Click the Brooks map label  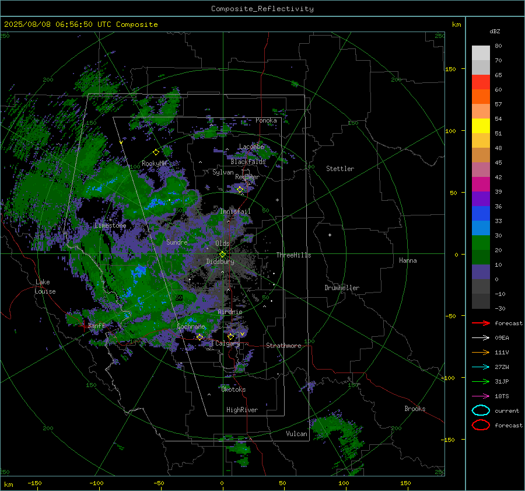tap(415, 409)
